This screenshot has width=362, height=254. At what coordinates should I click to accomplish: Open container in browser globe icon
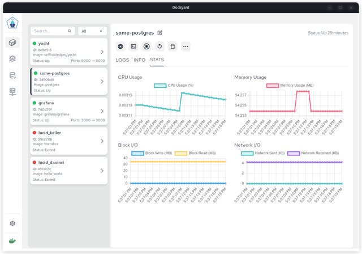click(x=120, y=46)
